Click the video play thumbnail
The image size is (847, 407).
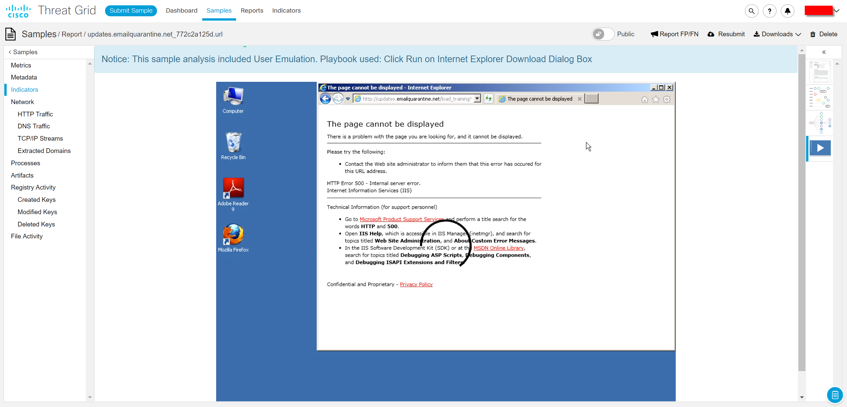[820, 148]
